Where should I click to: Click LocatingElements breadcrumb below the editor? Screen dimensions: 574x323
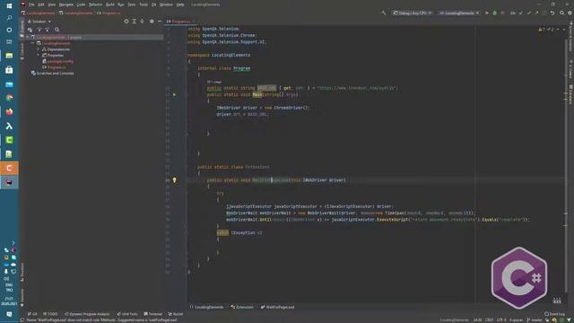point(207,307)
